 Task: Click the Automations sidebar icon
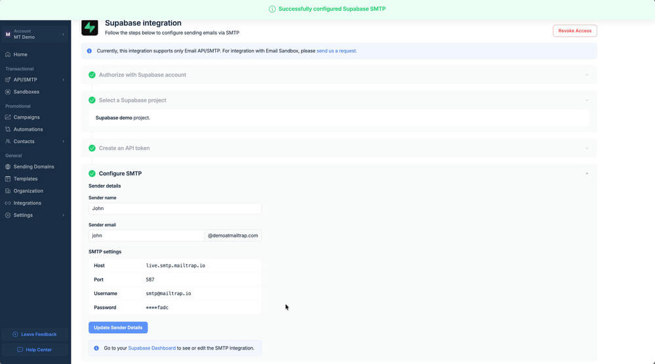coord(8,129)
